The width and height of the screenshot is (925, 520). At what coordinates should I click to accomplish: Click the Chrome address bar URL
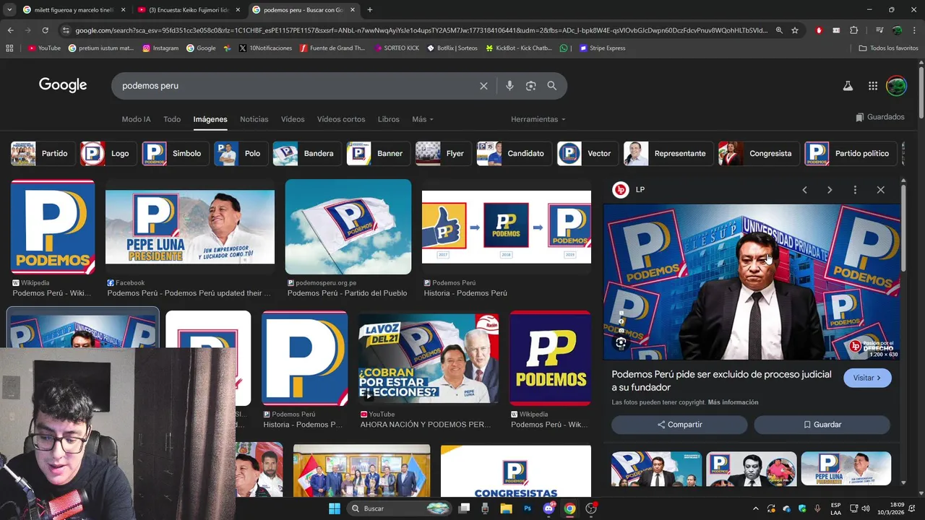[421, 30]
